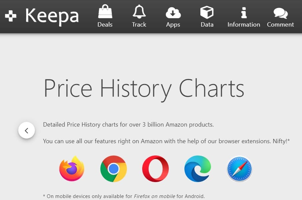Click the Price History Charts heading
The width and height of the screenshot is (302, 200).
[144, 89]
